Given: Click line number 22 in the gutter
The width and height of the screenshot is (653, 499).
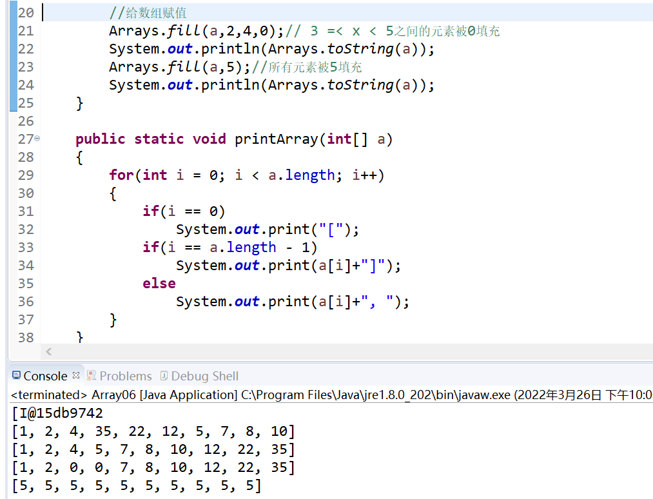Looking at the screenshot, I should pos(26,49).
